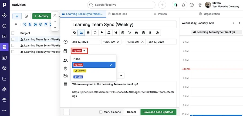Show next day in calendar panel
Screen dimensions: 243x116
(239, 23)
